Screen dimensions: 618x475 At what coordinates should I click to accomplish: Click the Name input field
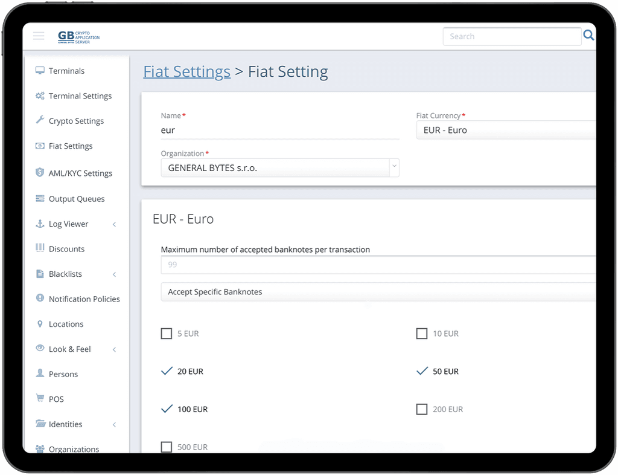click(280, 130)
